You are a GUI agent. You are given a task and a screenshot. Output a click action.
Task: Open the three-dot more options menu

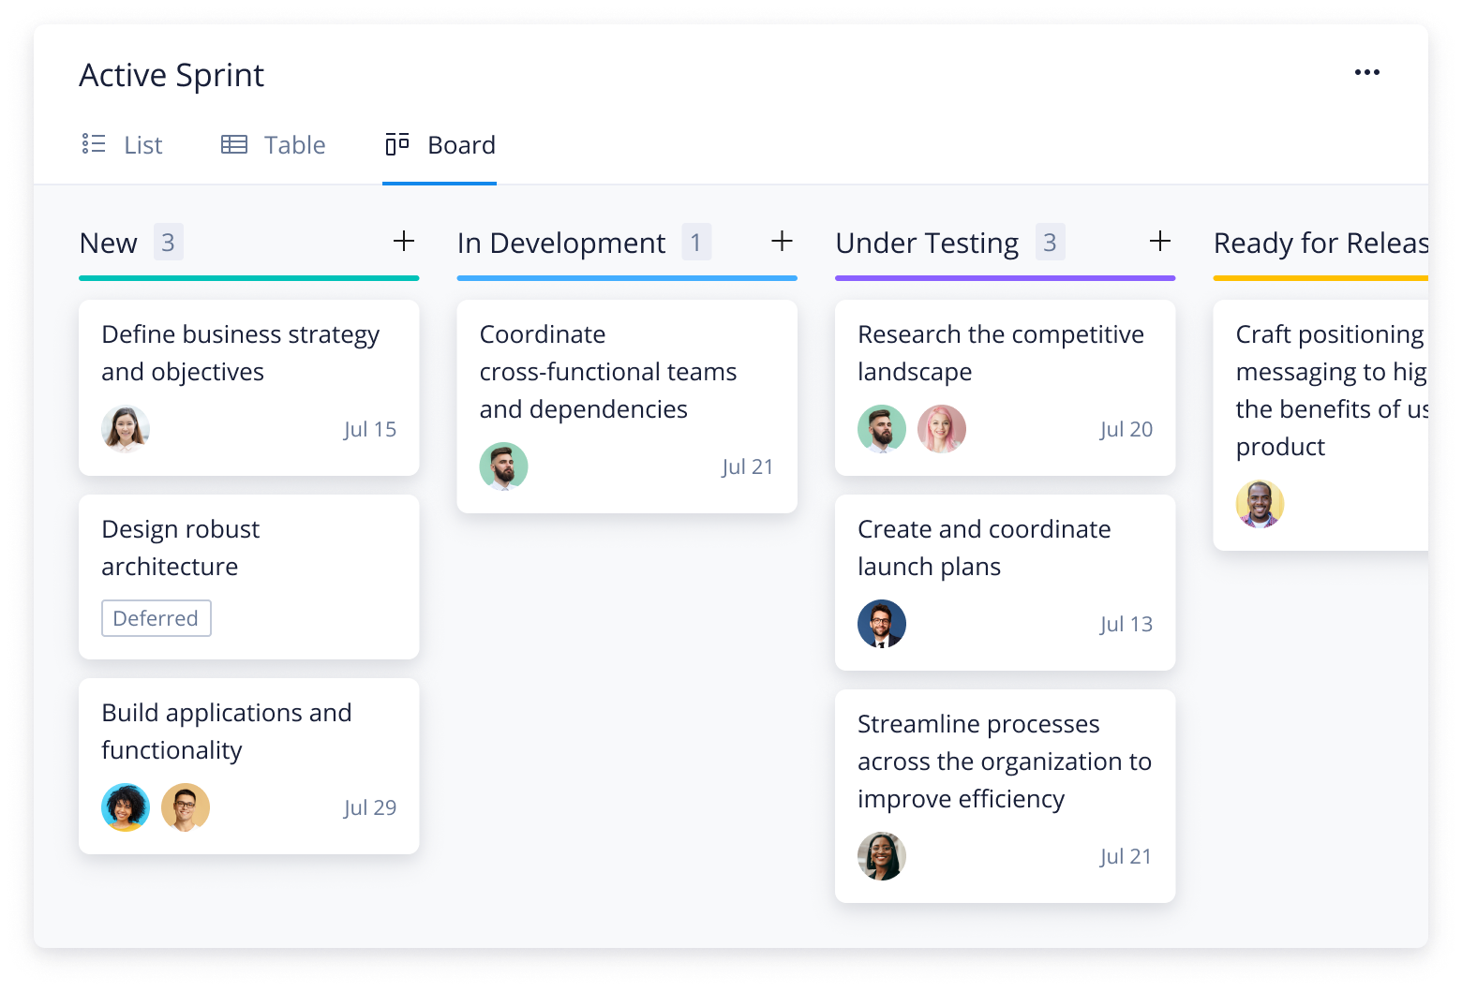[1366, 73]
